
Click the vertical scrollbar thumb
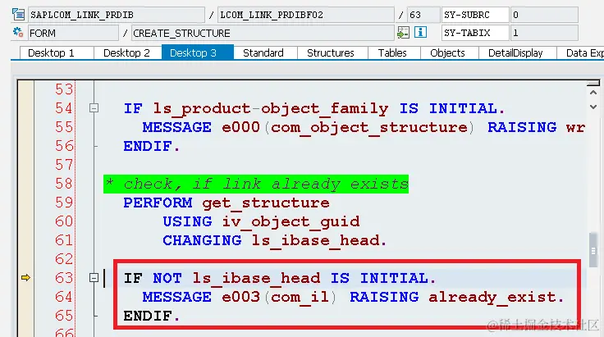[593, 250]
